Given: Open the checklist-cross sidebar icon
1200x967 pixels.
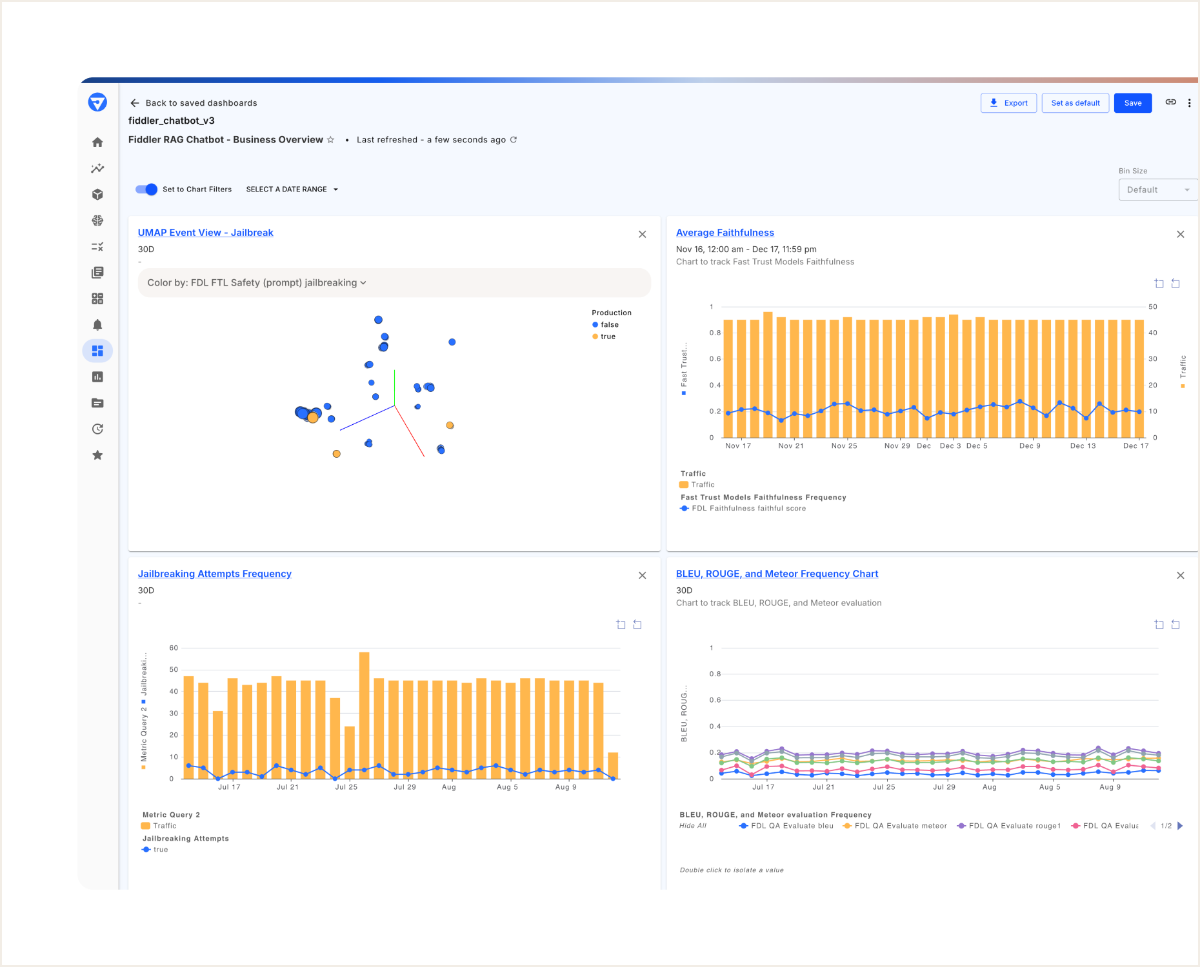Looking at the screenshot, I should pos(97,247).
